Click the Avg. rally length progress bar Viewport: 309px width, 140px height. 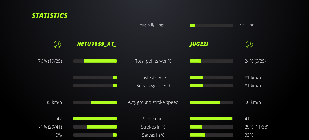[212, 25]
